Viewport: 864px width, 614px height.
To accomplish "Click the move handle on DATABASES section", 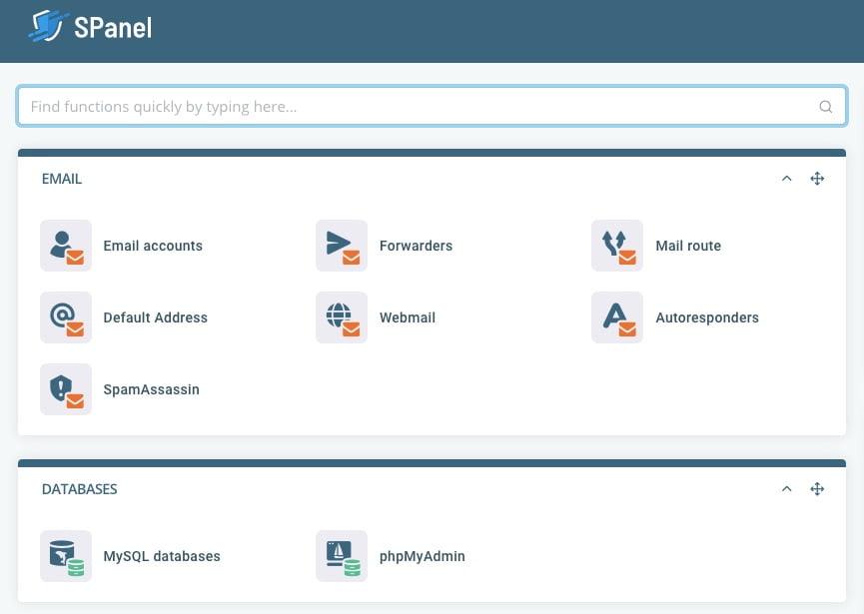I will (x=817, y=489).
